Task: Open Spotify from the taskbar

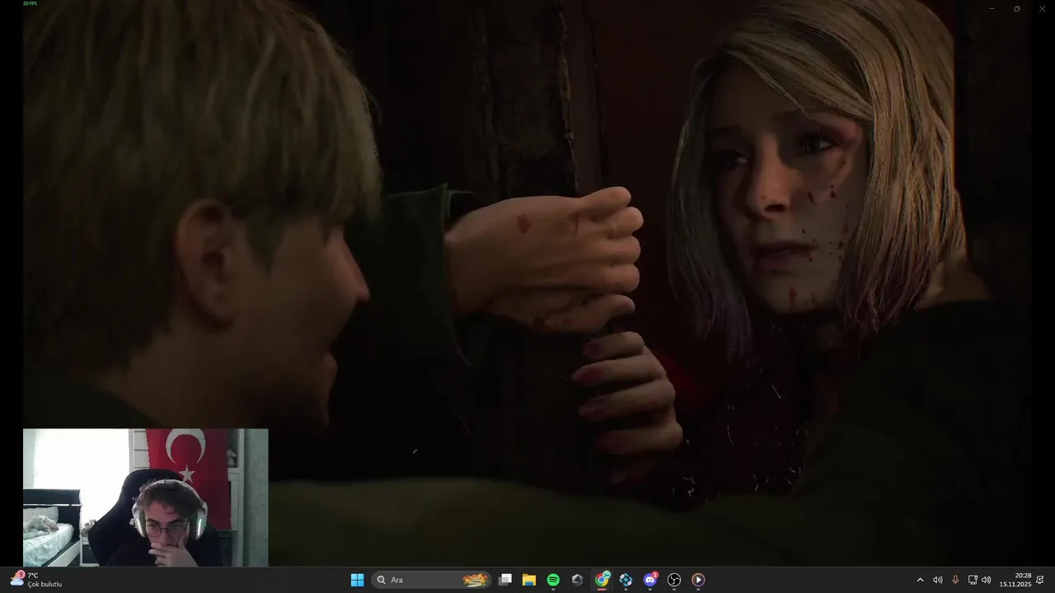Action: click(553, 580)
